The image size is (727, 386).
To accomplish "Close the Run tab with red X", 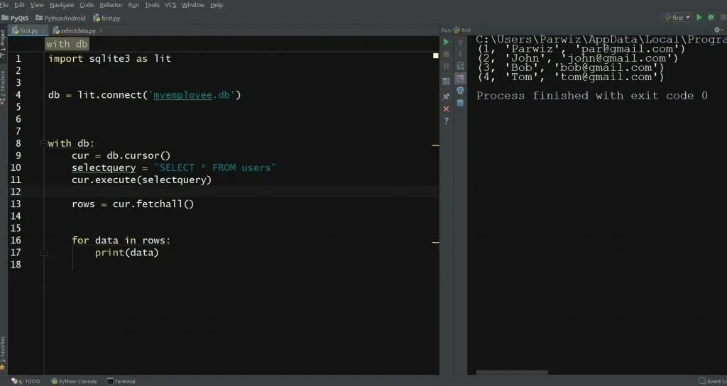I will click(446, 109).
